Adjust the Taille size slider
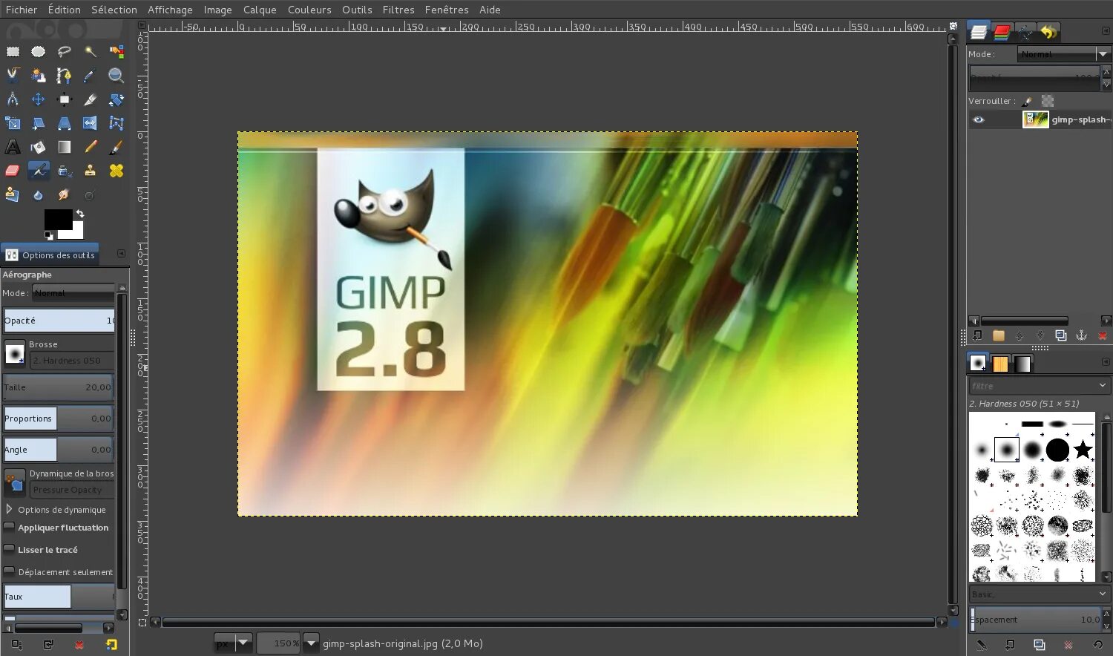Viewport: 1113px width, 656px height. click(x=59, y=387)
